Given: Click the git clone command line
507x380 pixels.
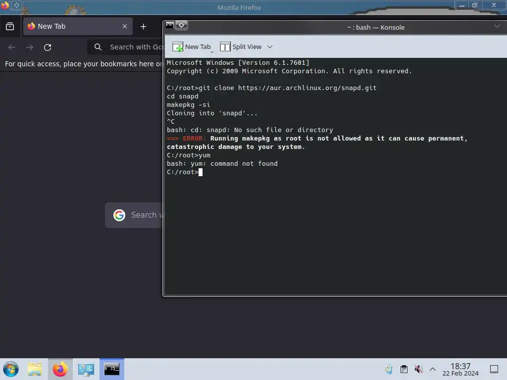Looking at the screenshot, I should tap(272, 88).
